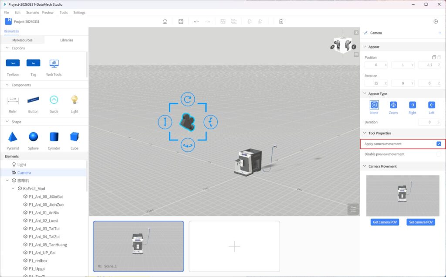Uncheck Apply camera movement
446x277 pixels.
pyautogui.click(x=439, y=144)
